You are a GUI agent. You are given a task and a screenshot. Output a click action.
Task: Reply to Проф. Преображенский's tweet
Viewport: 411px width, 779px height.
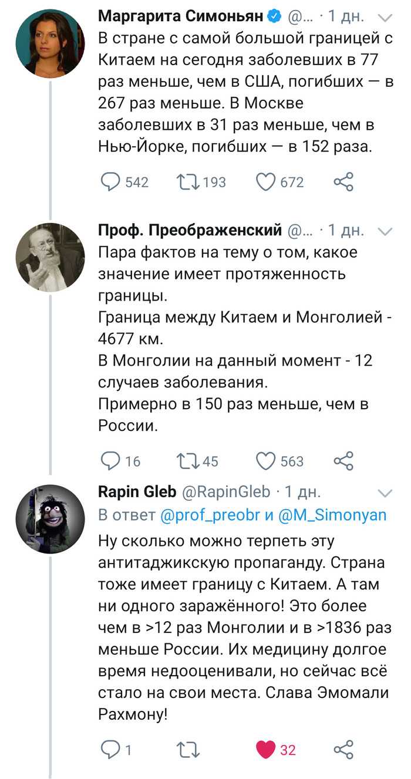(x=111, y=461)
